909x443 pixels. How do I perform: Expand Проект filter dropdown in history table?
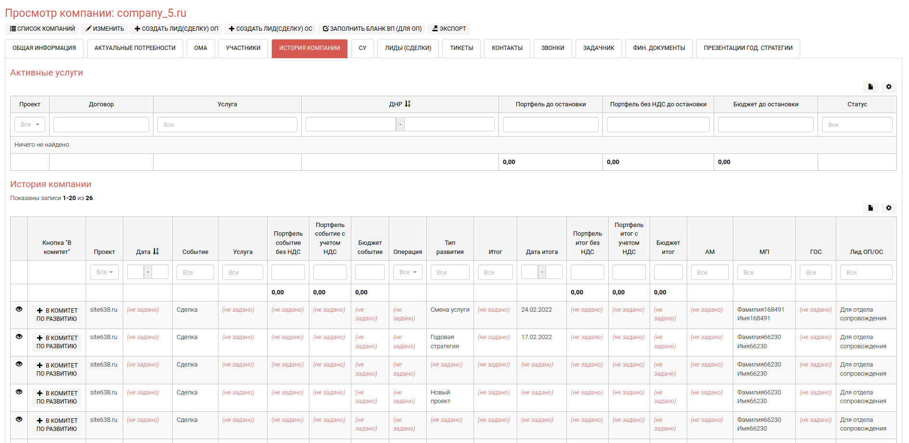(104, 272)
